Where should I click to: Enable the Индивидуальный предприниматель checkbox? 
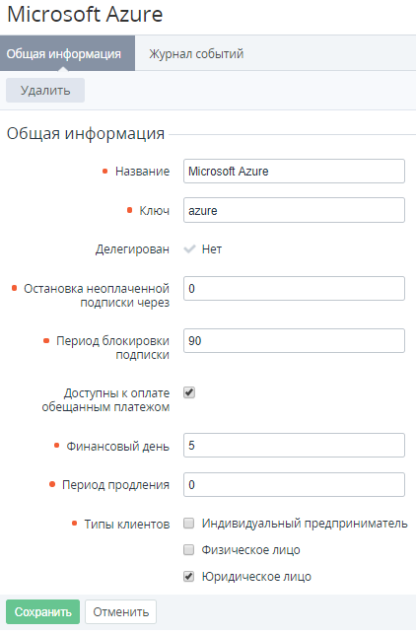[189, 524]
